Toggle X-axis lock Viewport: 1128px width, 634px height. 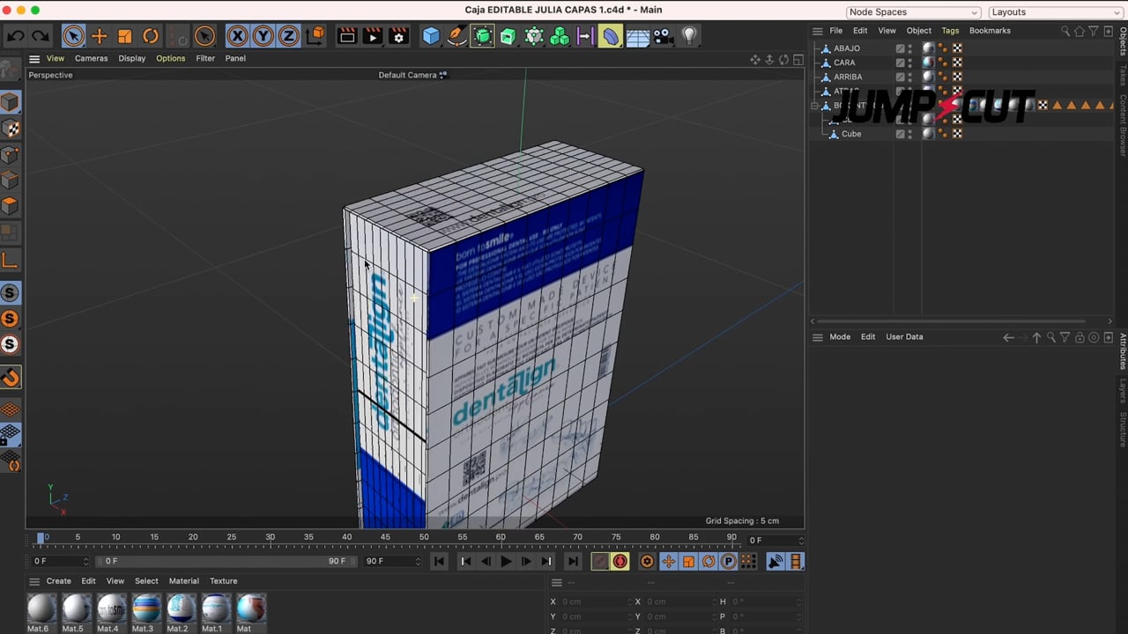pos(237,36)
